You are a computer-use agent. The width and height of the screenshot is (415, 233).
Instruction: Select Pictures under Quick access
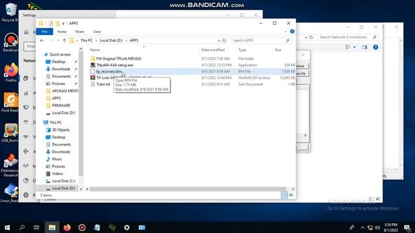[x=58, y=83]
